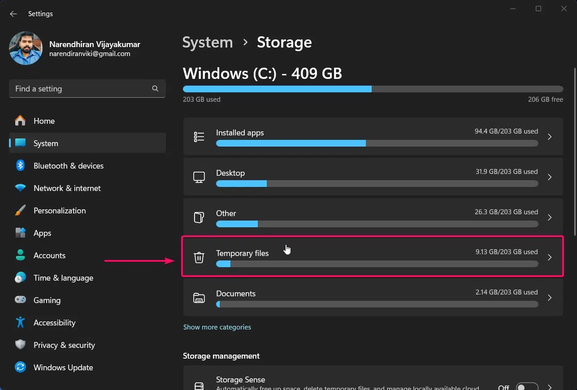Screen dimensions: 577x390
Task: Click the narendiranviki@gmail.com email text
Action: (90, 54)
